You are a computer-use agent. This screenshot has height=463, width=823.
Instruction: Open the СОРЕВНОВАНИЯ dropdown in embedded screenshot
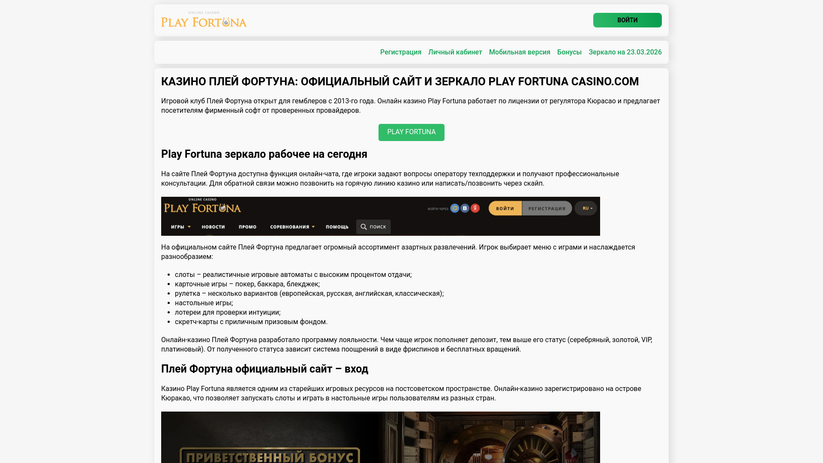tap(292, 227)
